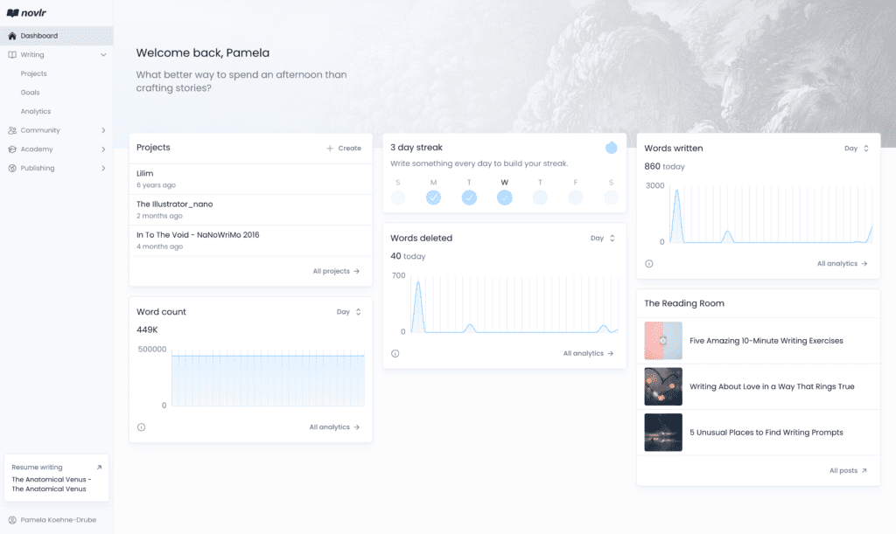Click the info icon in Words deleted card
896x534 pixels.
[395, 353]
